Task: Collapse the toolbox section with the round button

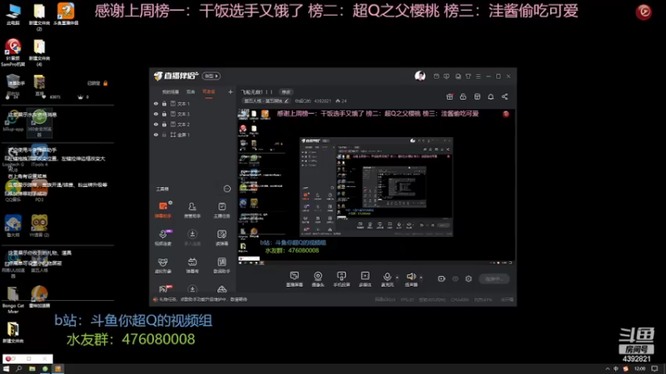Action: click(227, 189)
